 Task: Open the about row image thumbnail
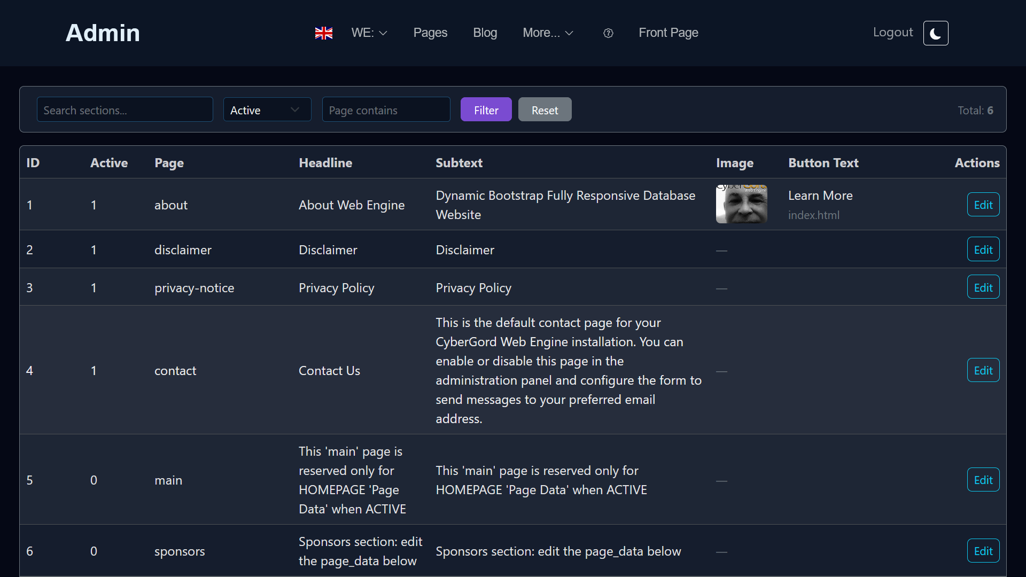[x=742, y=204]
